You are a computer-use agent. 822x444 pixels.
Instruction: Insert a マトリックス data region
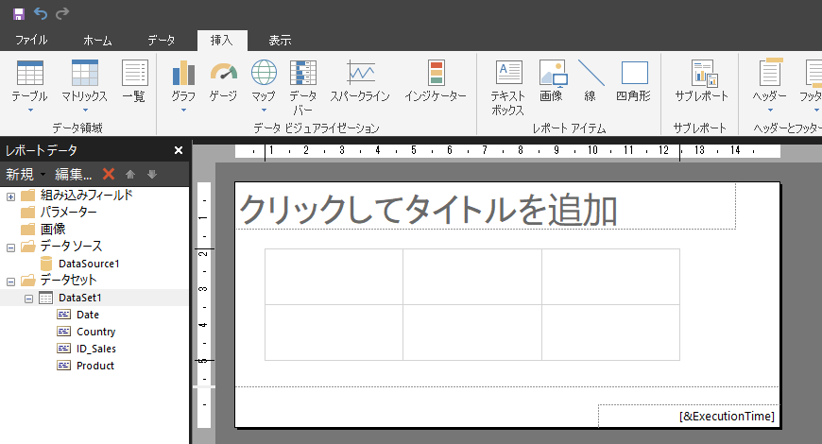point(84,80)
